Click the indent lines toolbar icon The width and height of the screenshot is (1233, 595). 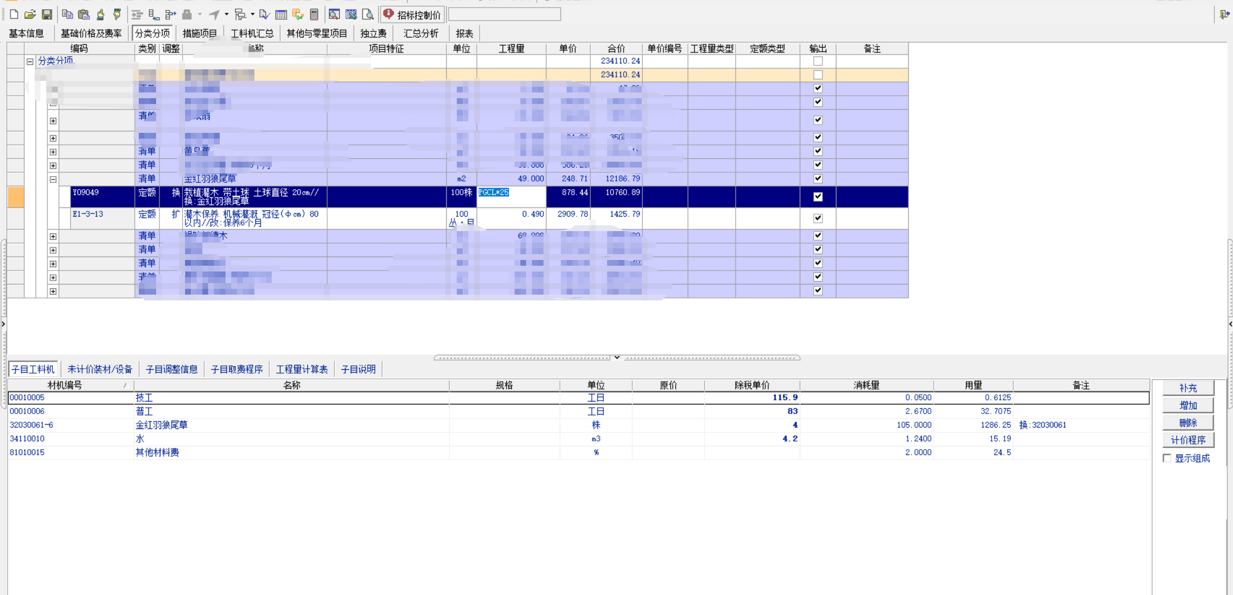point(137,14)
